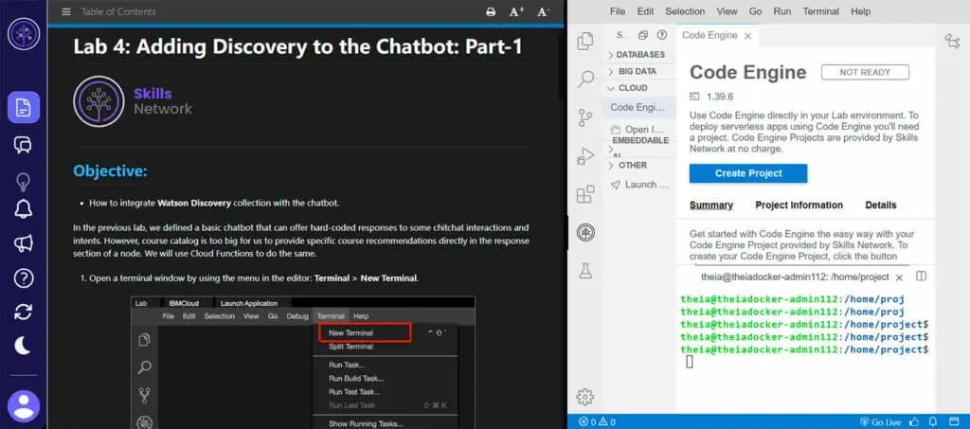Click notification bell in status bar

pos(935,422)
